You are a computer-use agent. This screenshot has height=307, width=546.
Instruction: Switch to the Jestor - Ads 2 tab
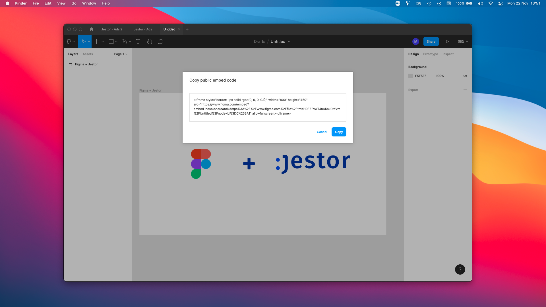click(x=112, y=29)
